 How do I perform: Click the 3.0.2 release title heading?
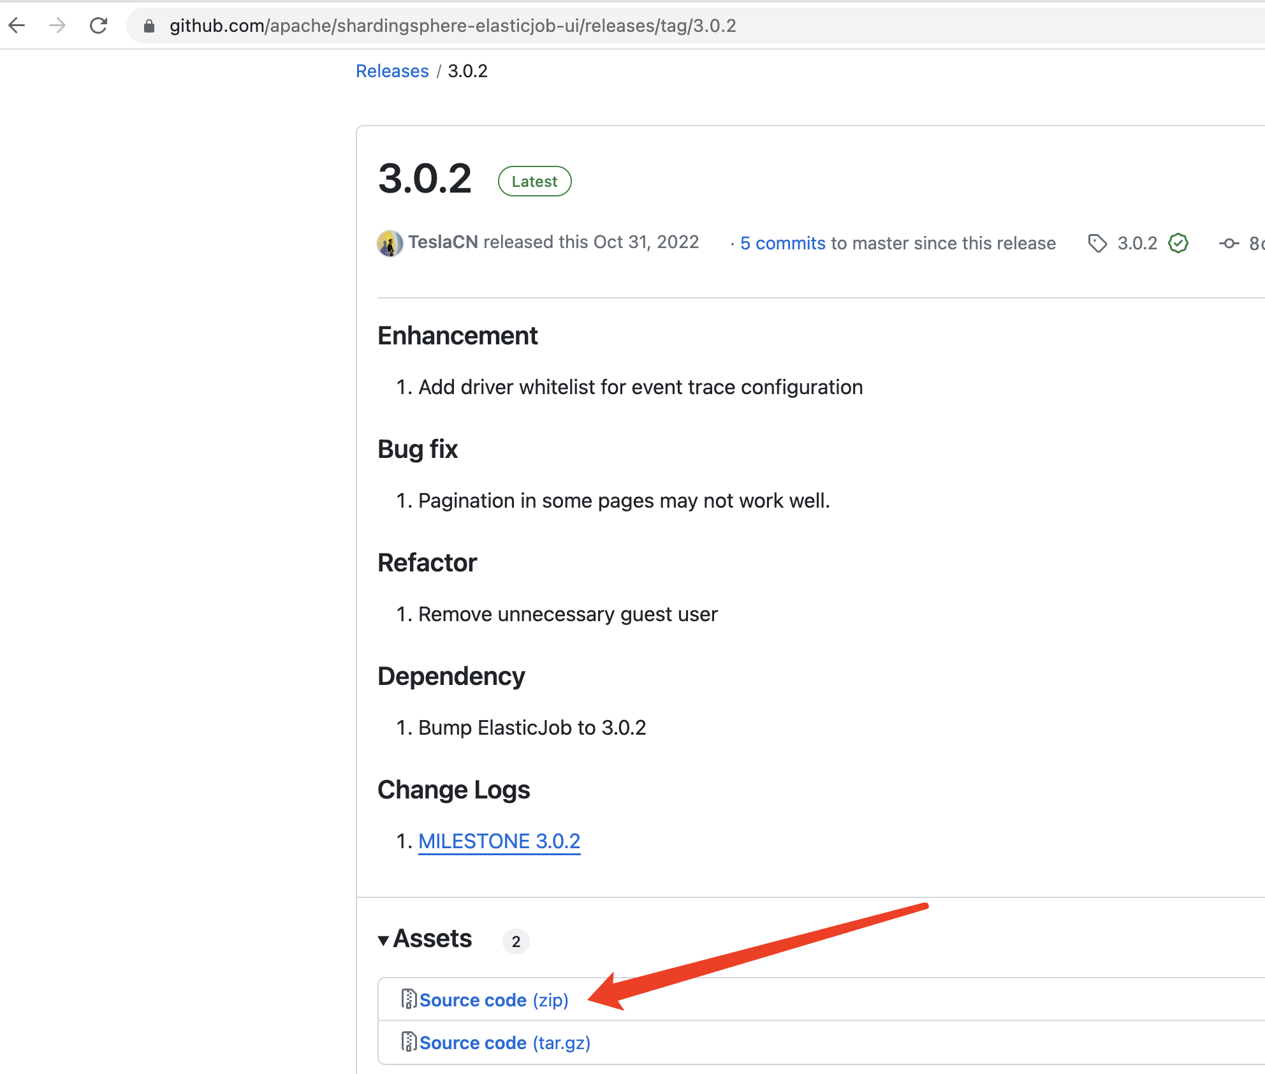[x=425, y=179]
